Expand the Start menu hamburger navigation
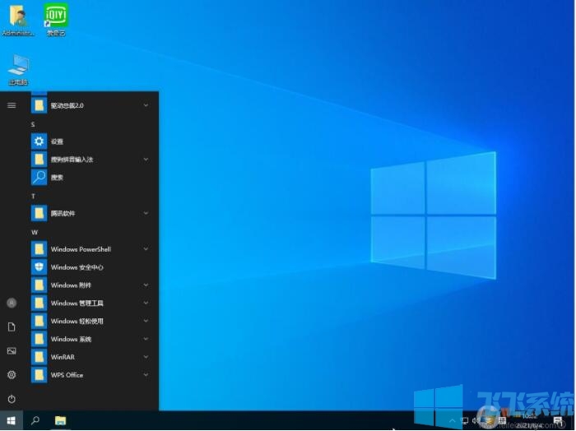576x431 pixels. coord(12,105)
